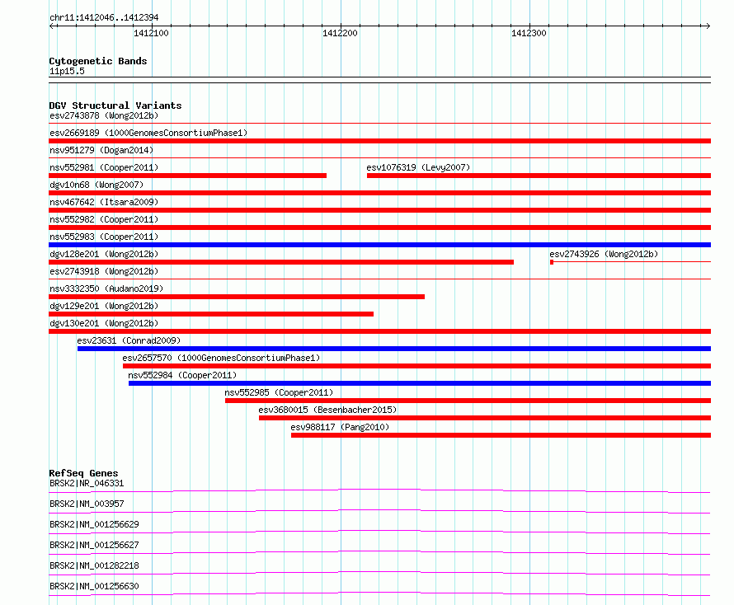
Task: Click esv988117 (Pang2010) variant label
Action: point(340,427)
